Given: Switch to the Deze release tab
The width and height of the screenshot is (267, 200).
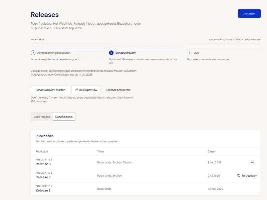Looking at the screenshot, I should (42, 117).
